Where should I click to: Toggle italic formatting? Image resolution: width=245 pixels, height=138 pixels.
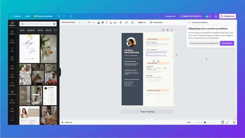[x=107, y=23]
